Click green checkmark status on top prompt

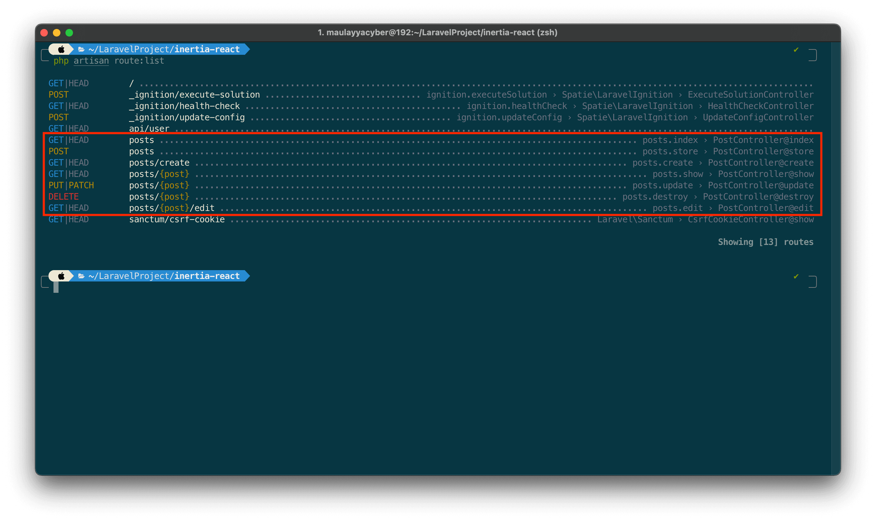pyautogui.click(x=796, y=50)
